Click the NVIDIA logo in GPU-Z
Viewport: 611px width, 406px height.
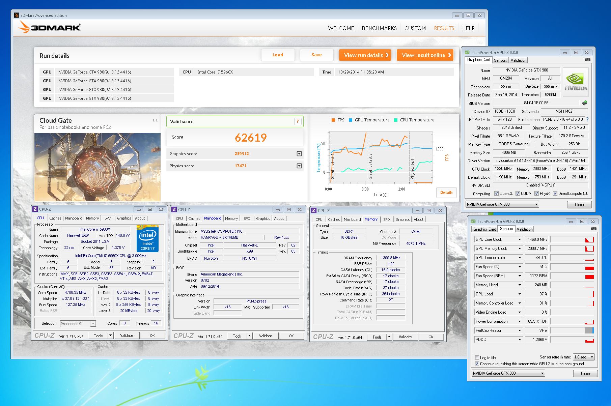[576, 83]
